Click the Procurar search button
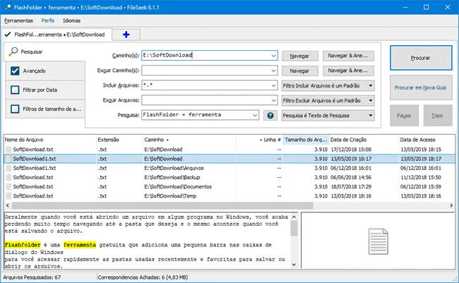Image resolution: width=459 pixels, height=283 pixels. (x=421, y=58)
